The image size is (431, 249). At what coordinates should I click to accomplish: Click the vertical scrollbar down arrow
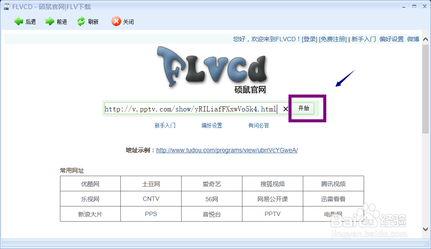point(425,229)
